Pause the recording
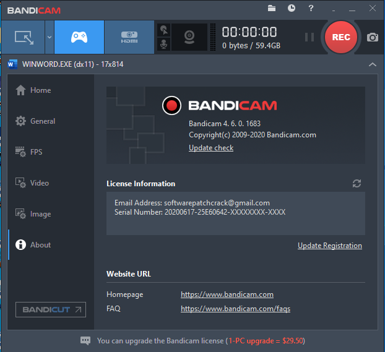This screenshot has height=352, width=385. [x=309, y=37]
